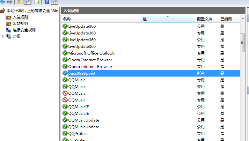Click 所有 in the pass9999point row
Image resolution: width=249 pixels, height=141 pixels.
coord(201,73)
